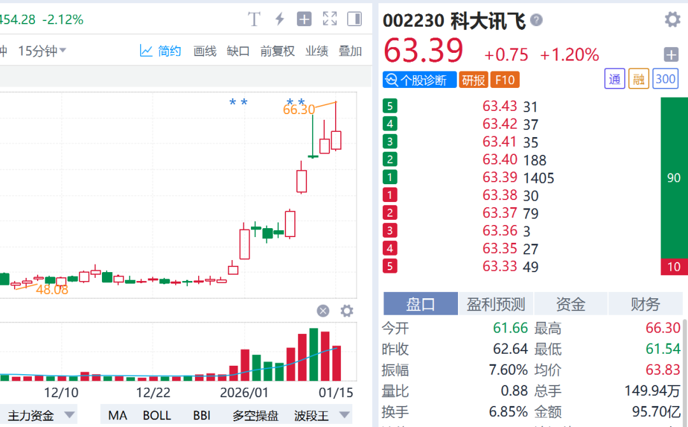
Task: Click buy price 63.37
Action: click(x=500, y=213)
